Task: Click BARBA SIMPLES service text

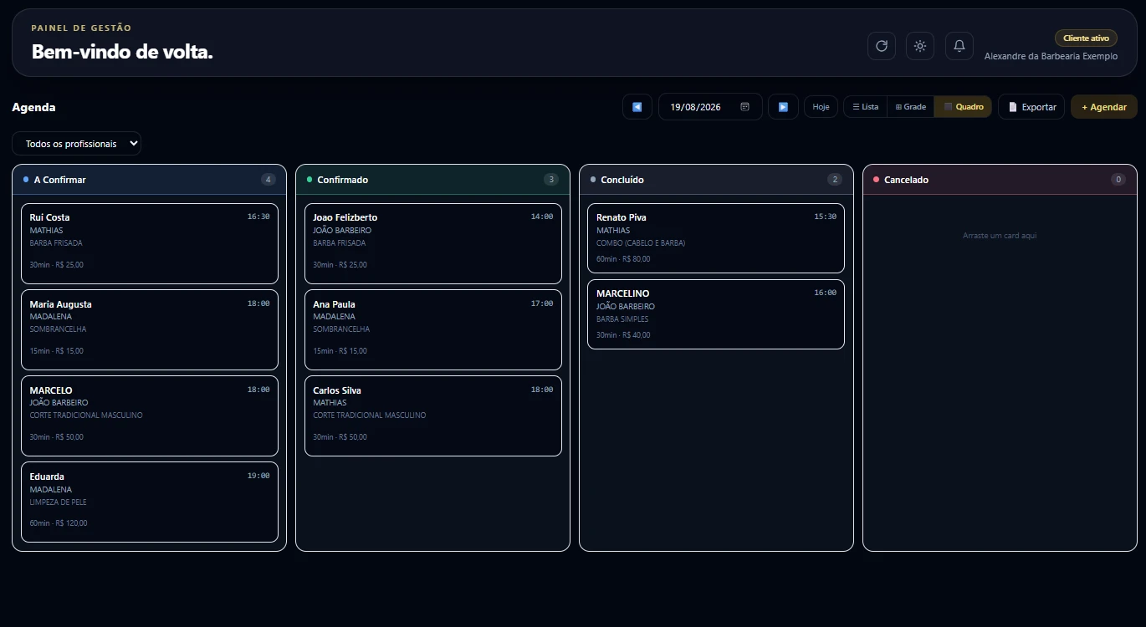Action: [622, 319]
